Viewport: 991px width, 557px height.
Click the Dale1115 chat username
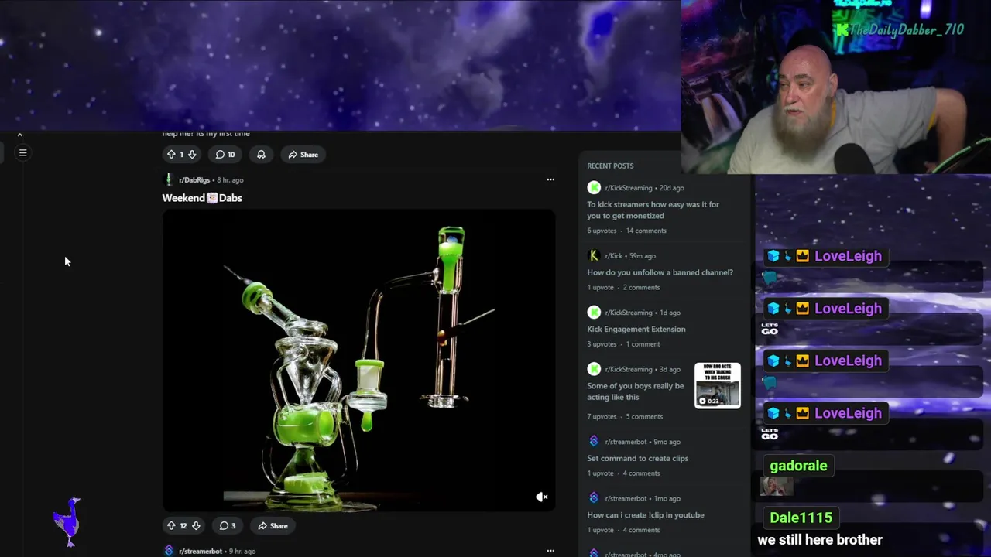click(801, 518)
